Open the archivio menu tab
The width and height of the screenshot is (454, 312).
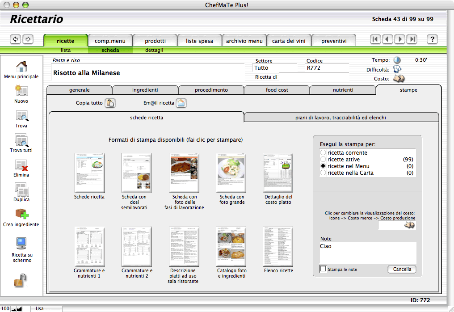[244, 41]
